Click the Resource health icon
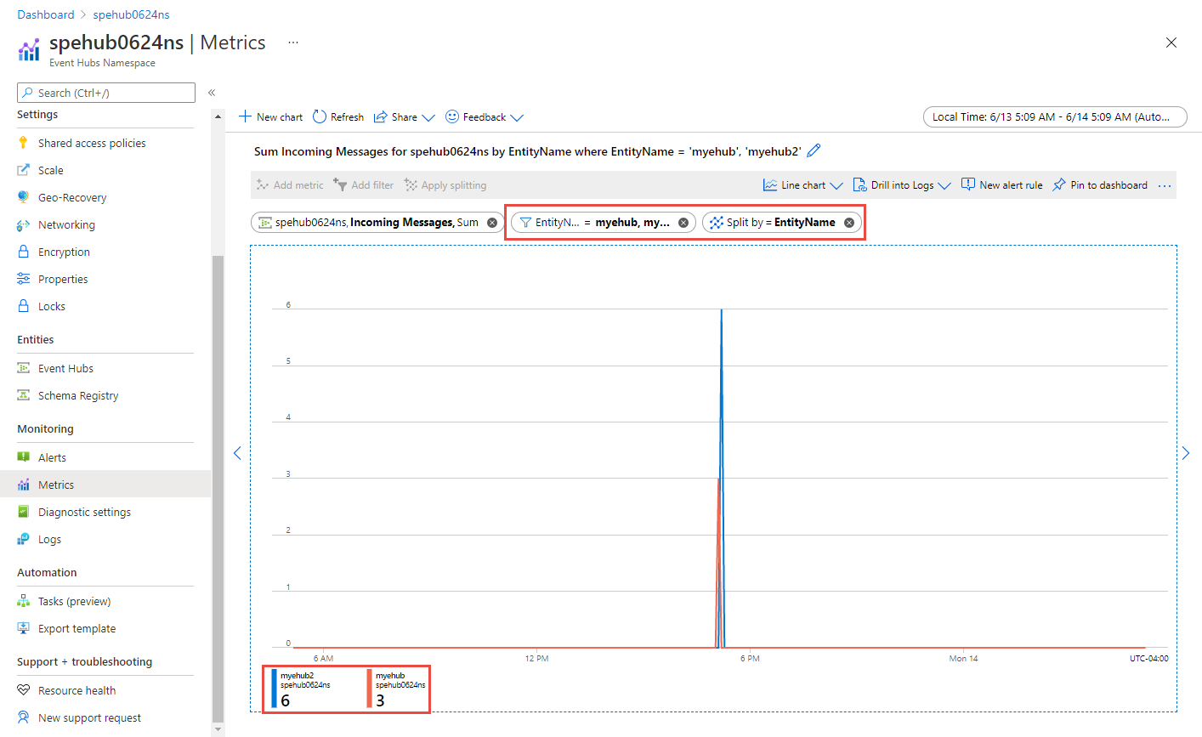 point(23,690)
